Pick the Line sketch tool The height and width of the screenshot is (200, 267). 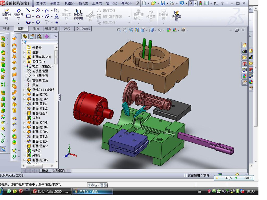[29, 11]
